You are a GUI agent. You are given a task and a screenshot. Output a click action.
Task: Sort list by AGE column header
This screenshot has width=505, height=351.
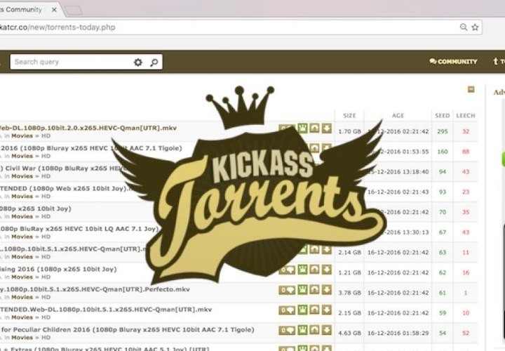[398, 115]
